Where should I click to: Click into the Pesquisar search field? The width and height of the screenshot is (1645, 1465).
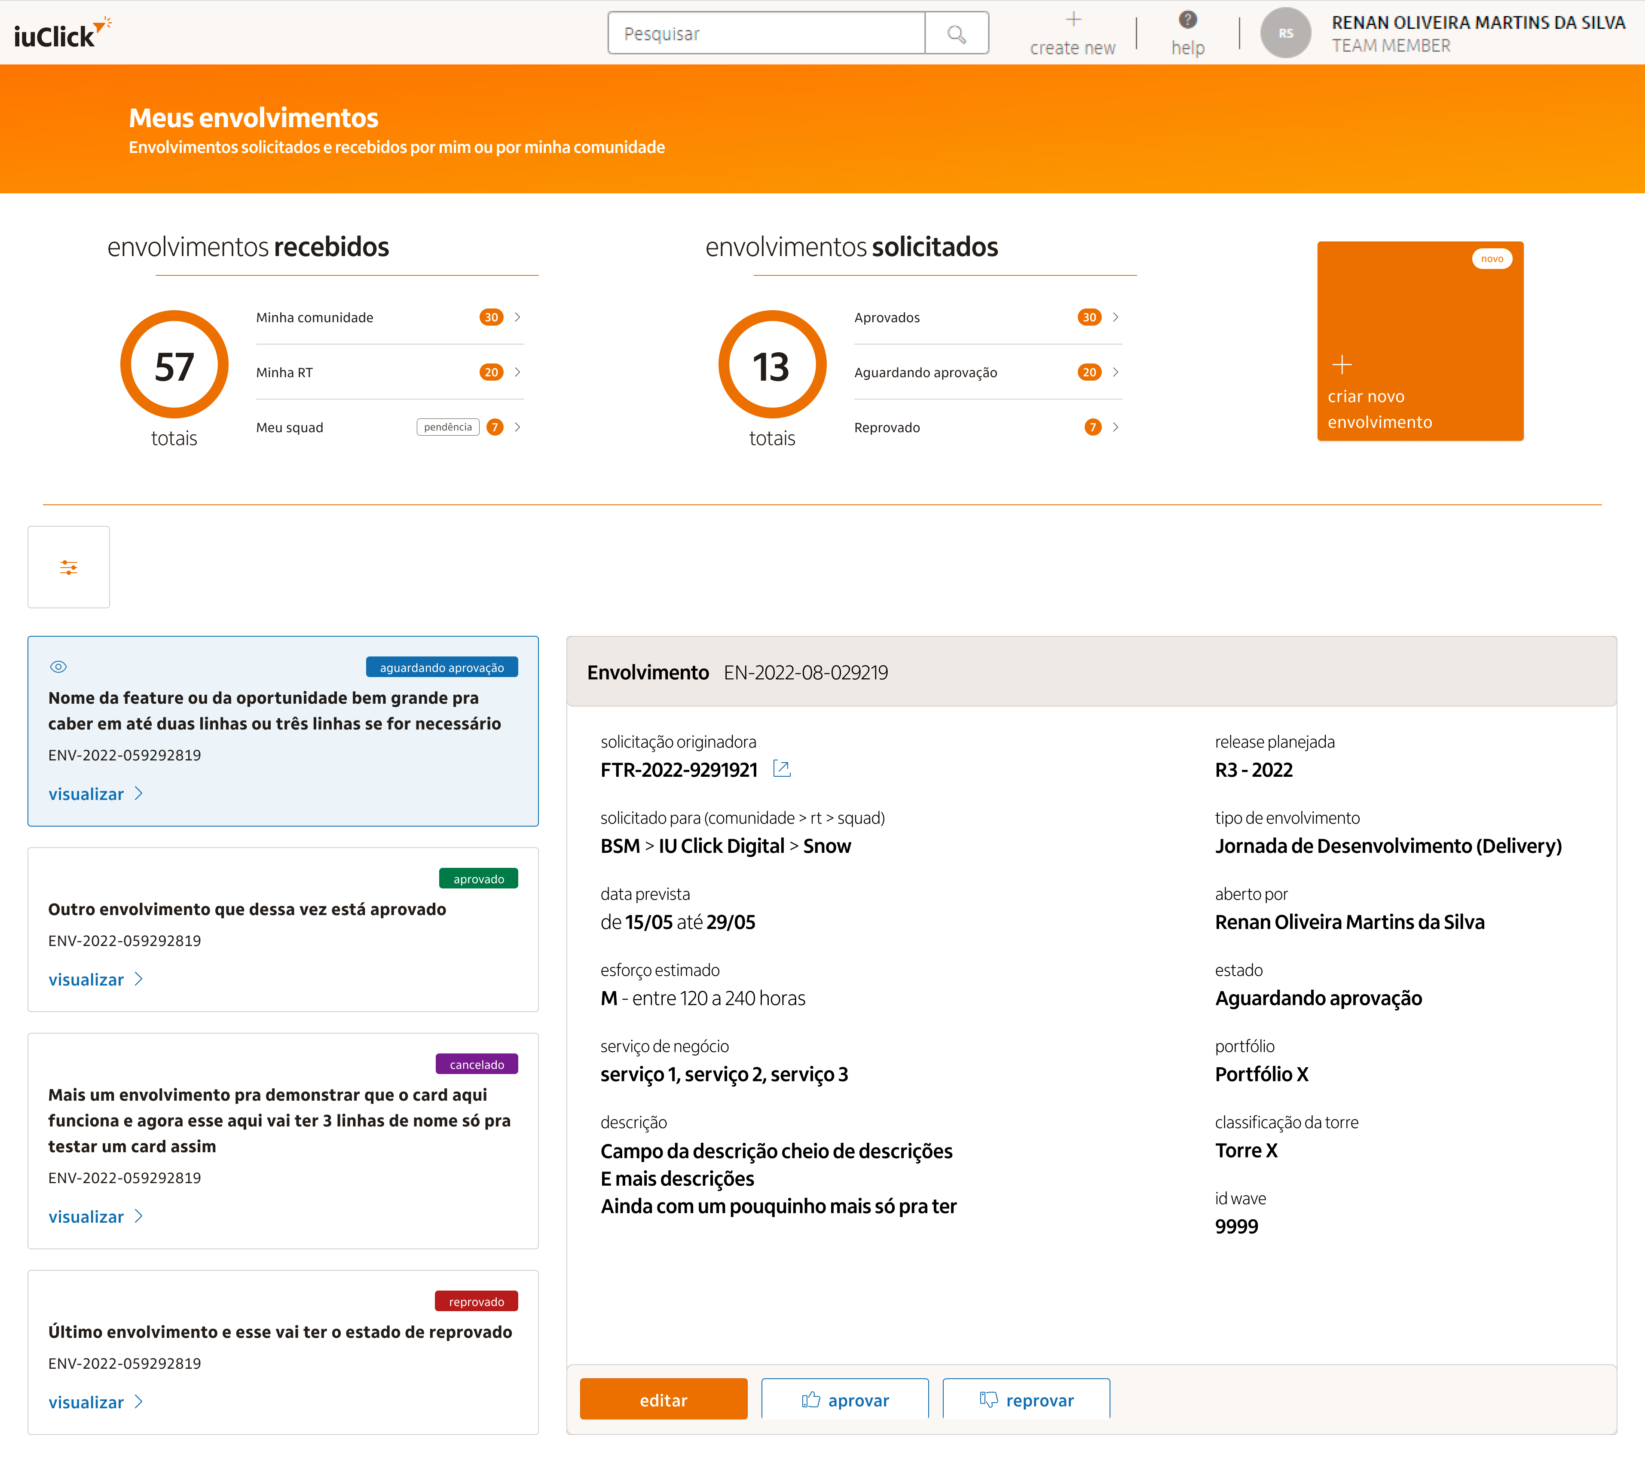[767, 34]
